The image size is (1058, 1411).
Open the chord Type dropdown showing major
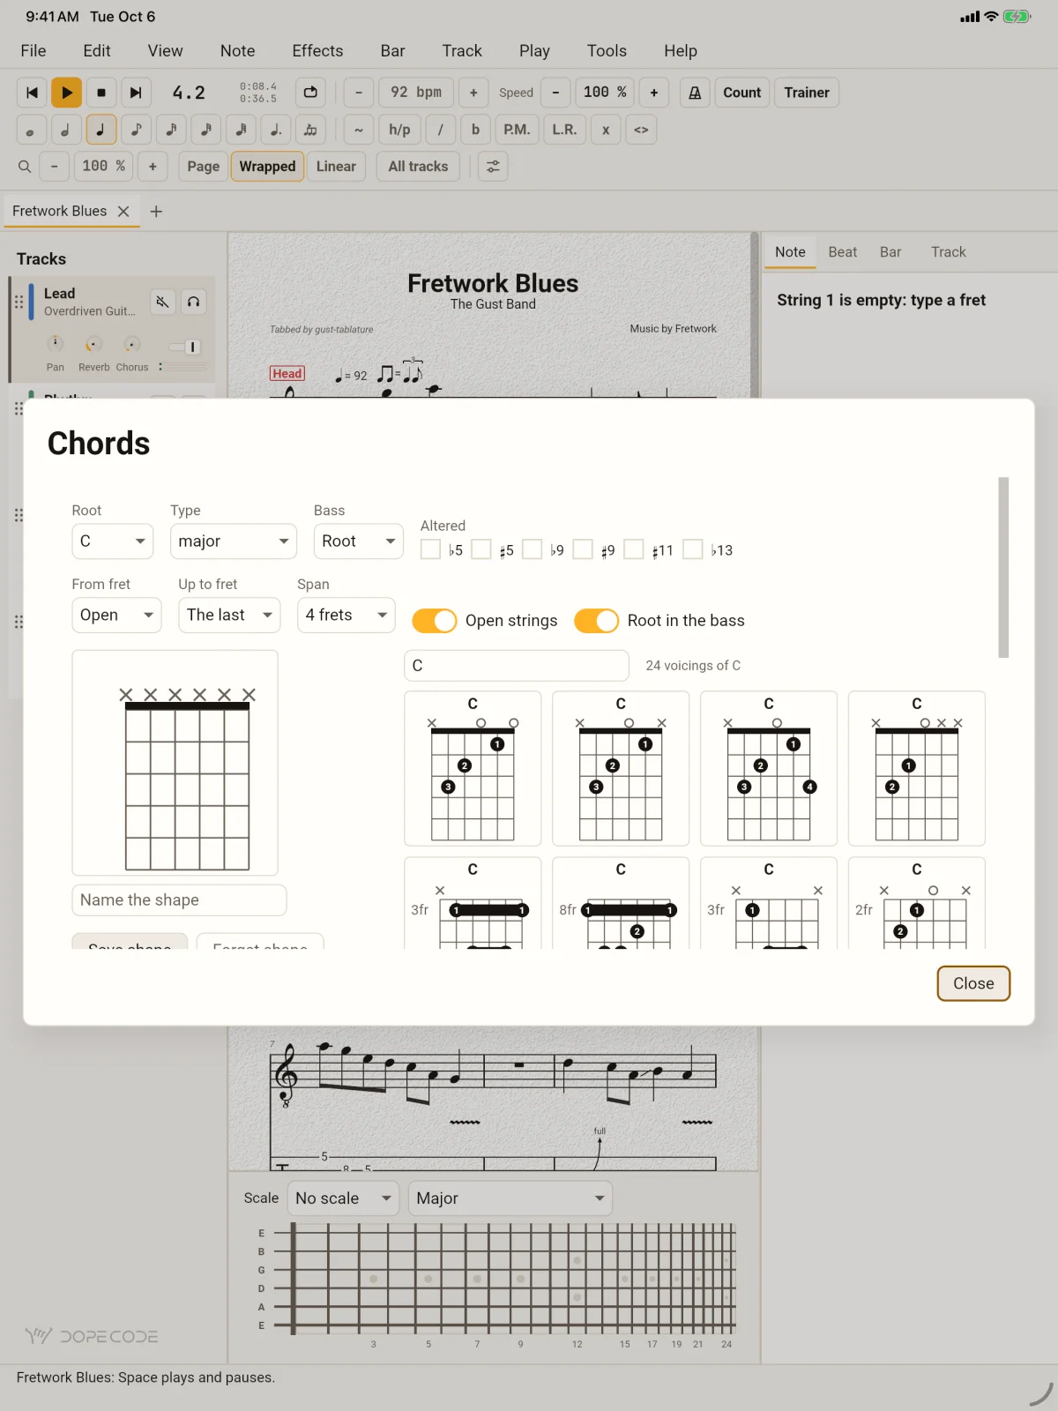(234, 541)
